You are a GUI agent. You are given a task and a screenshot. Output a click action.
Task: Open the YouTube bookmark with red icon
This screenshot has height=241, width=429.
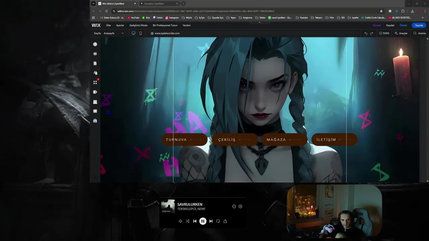[133, 18]
